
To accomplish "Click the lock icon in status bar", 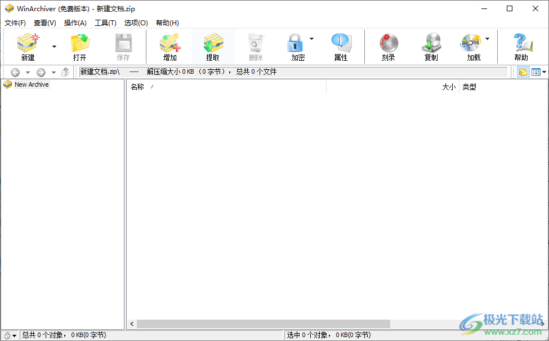I will [7, 335].
